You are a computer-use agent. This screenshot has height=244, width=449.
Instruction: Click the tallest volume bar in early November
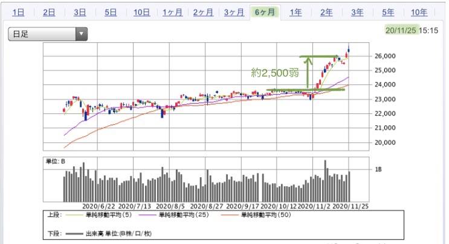pyautogui.click(x=325, y=181)
